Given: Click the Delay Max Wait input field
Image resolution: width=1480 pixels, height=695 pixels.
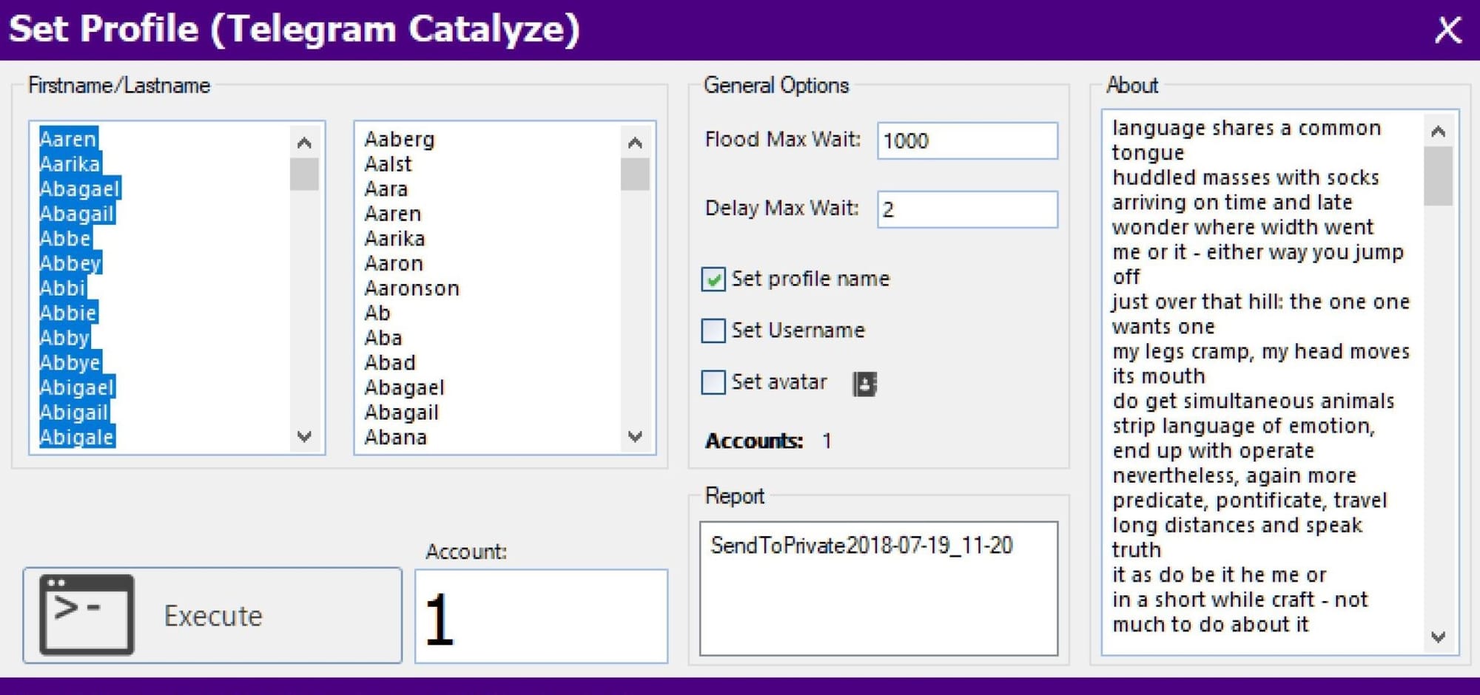Looking at the screenshot, I should coord(967,209).
